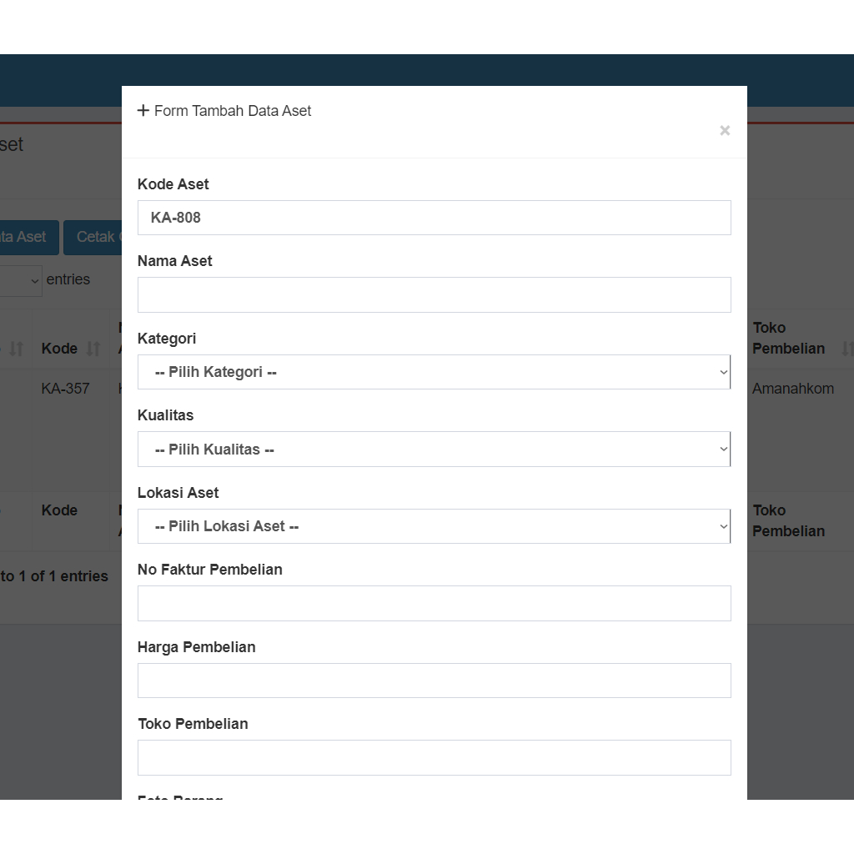Focus the Nama Aset text field
Image resolution: width=854 pixels, height=854 pixels.
(434, 295)
